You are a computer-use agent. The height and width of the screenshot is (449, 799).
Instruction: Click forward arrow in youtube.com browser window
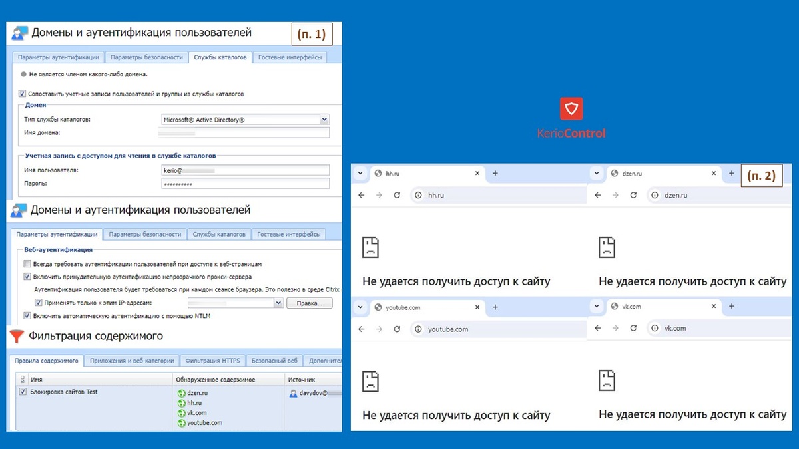379,329
